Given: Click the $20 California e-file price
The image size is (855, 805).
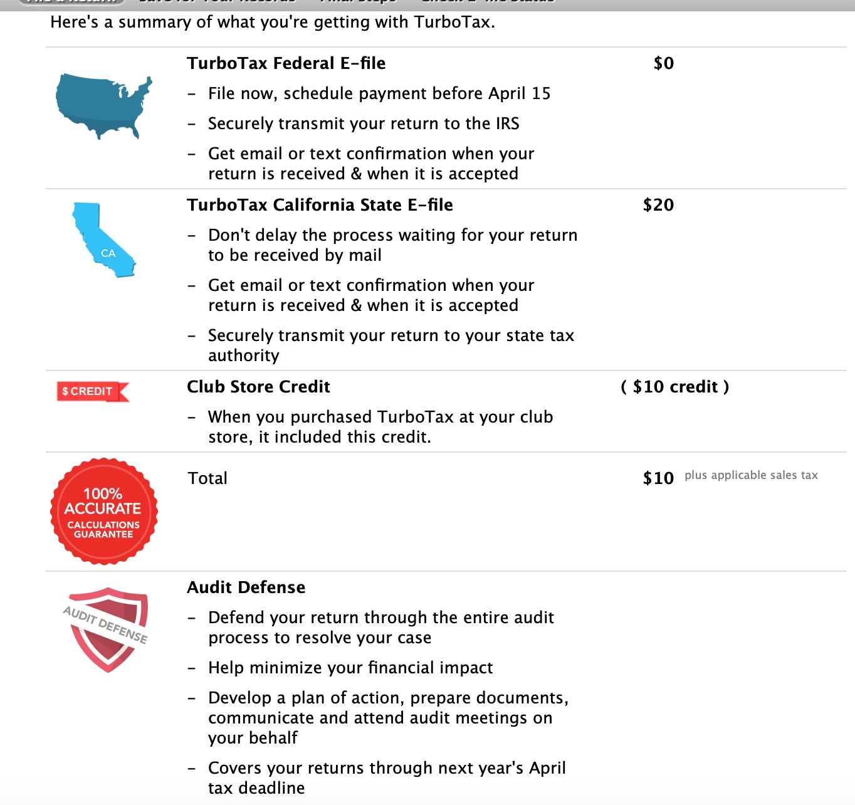Looking at the screenshot, I should point(658,205).
